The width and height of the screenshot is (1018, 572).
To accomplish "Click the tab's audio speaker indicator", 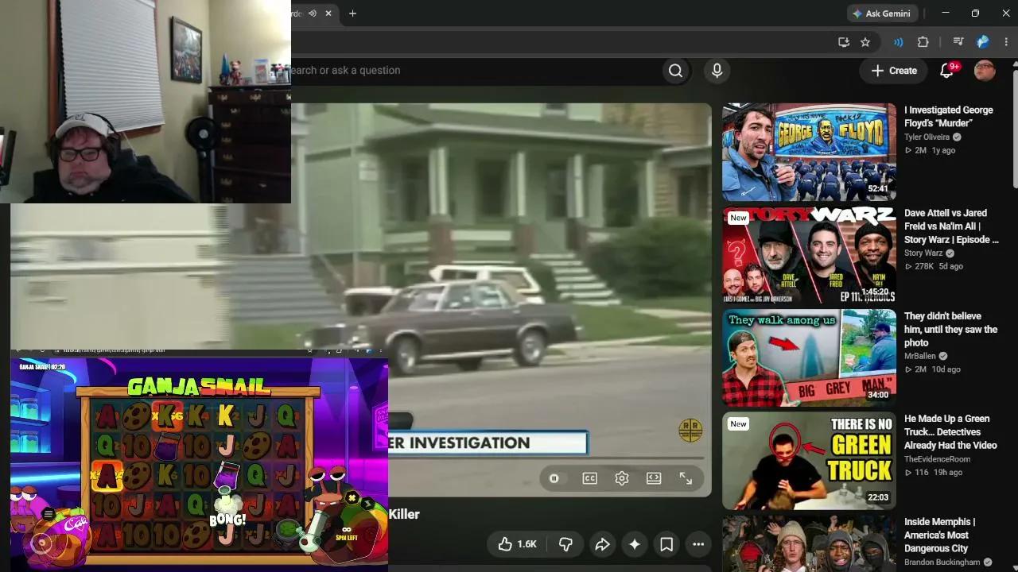I will click(313, 14).
